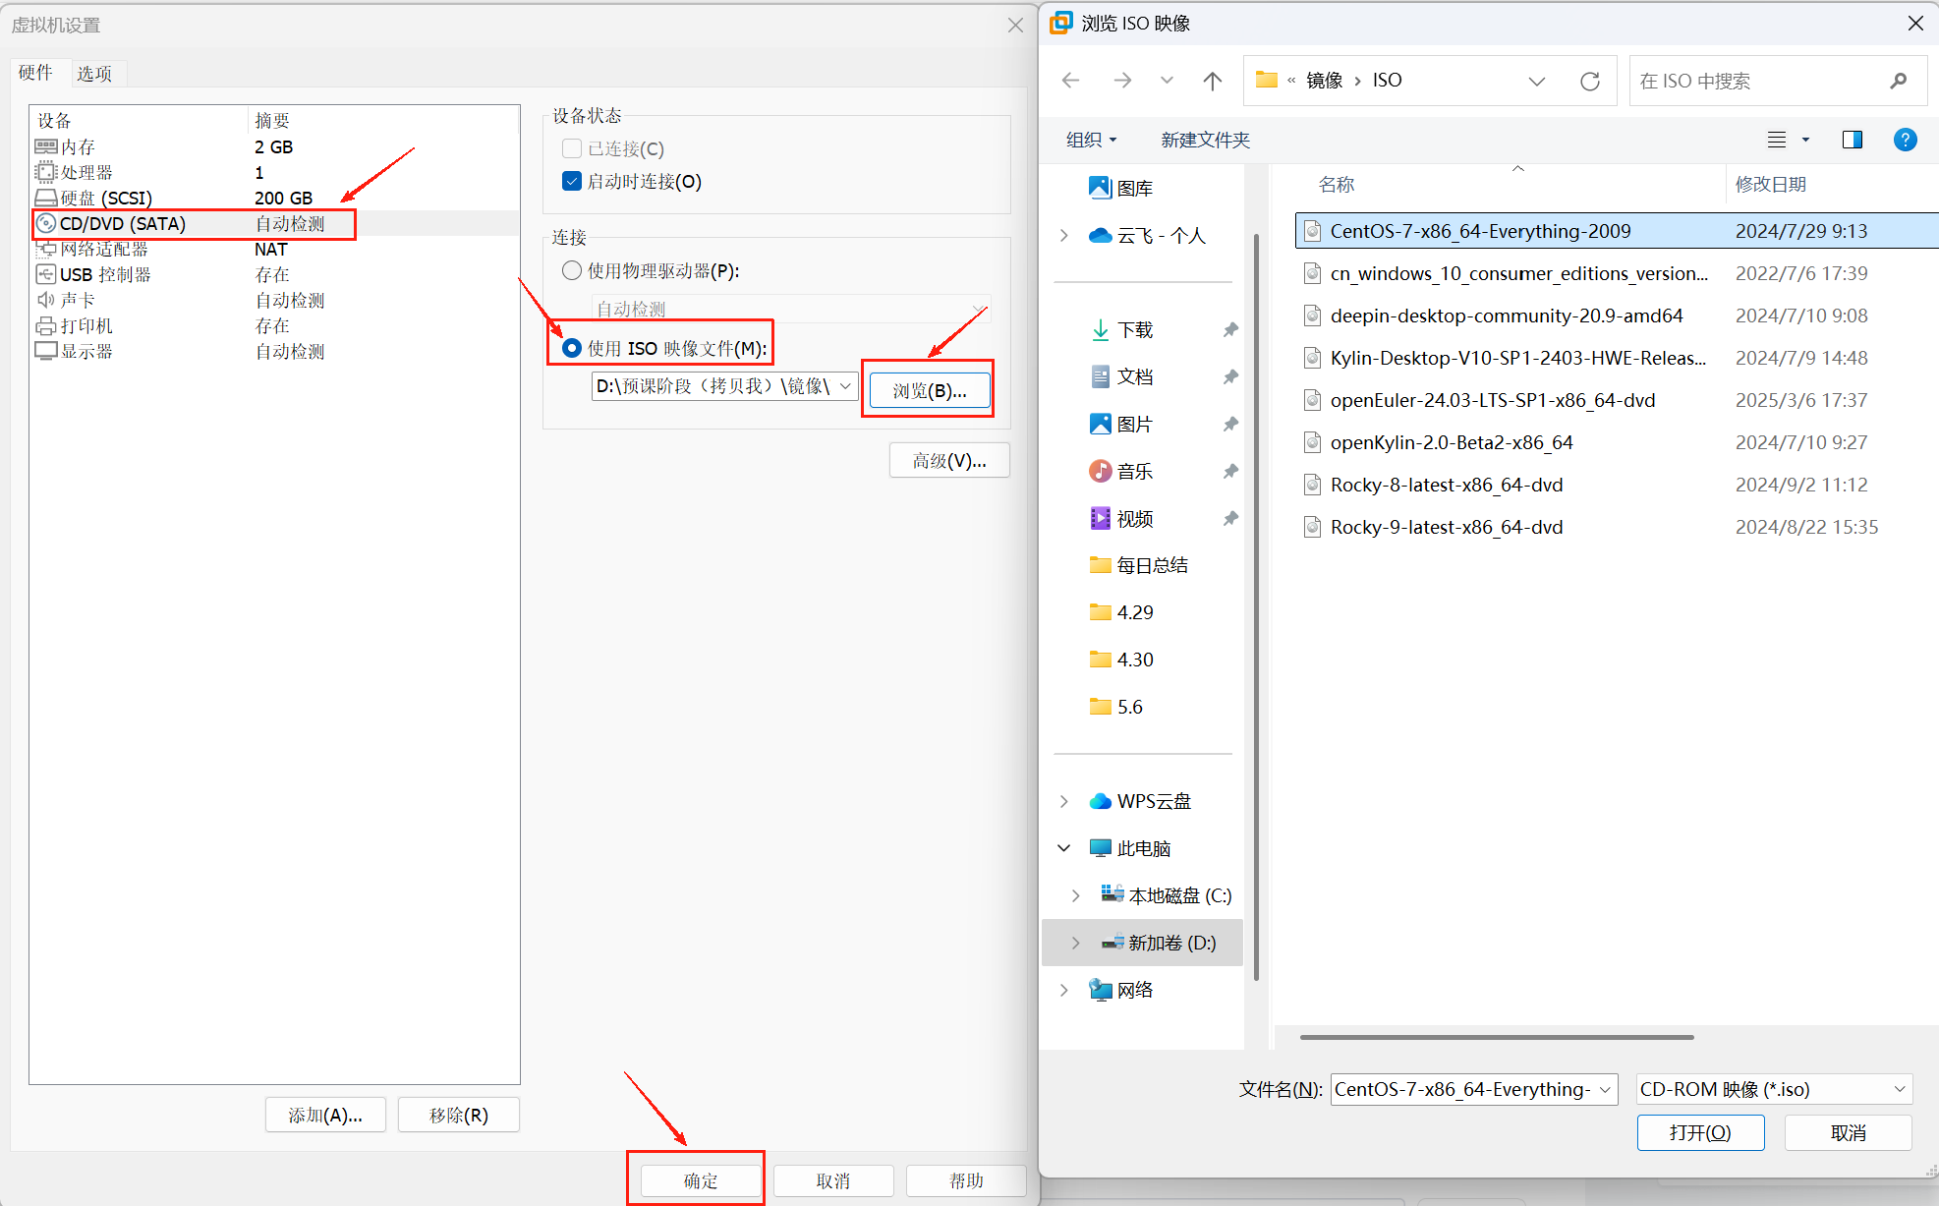Viewport: 1939px width, 1206px height.
Task: Cancel the browse ISO dialog
Action: pos(1848,1132)
